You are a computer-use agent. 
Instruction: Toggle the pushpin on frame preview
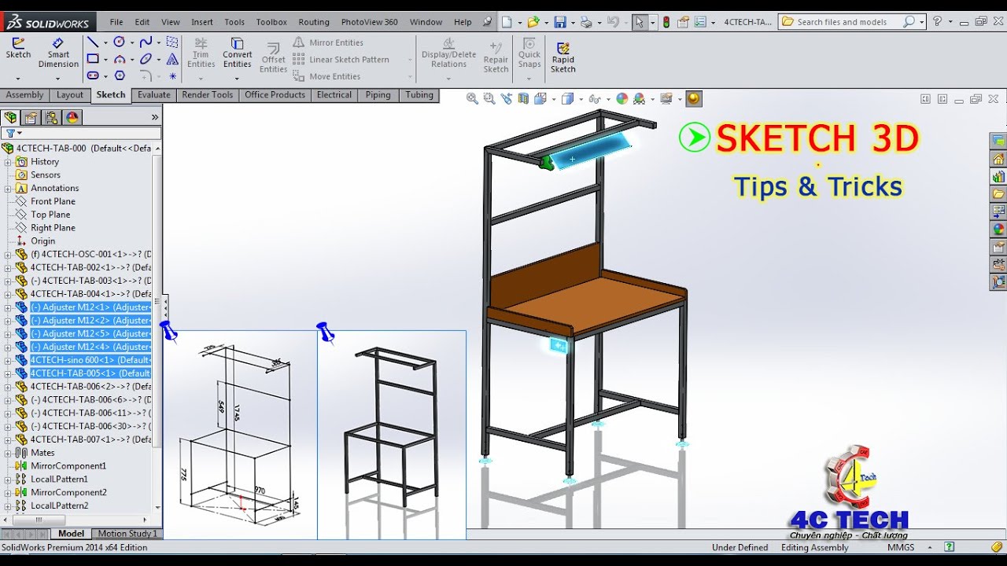pos(326,333)
